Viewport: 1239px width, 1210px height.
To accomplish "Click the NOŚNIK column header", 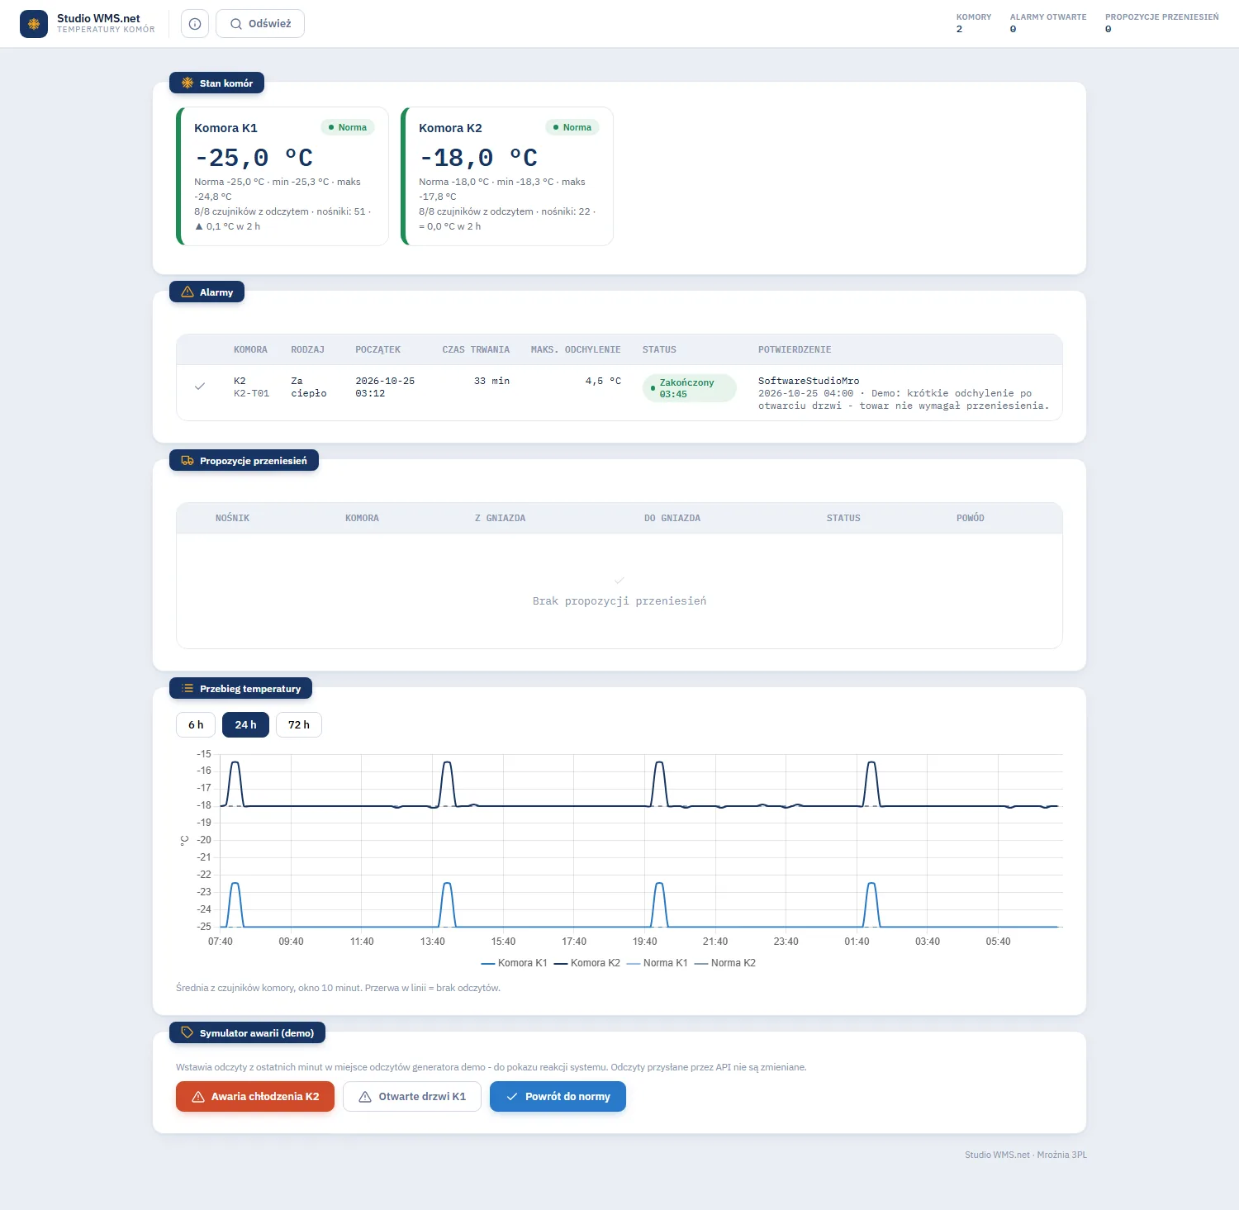I will (232, 518).
